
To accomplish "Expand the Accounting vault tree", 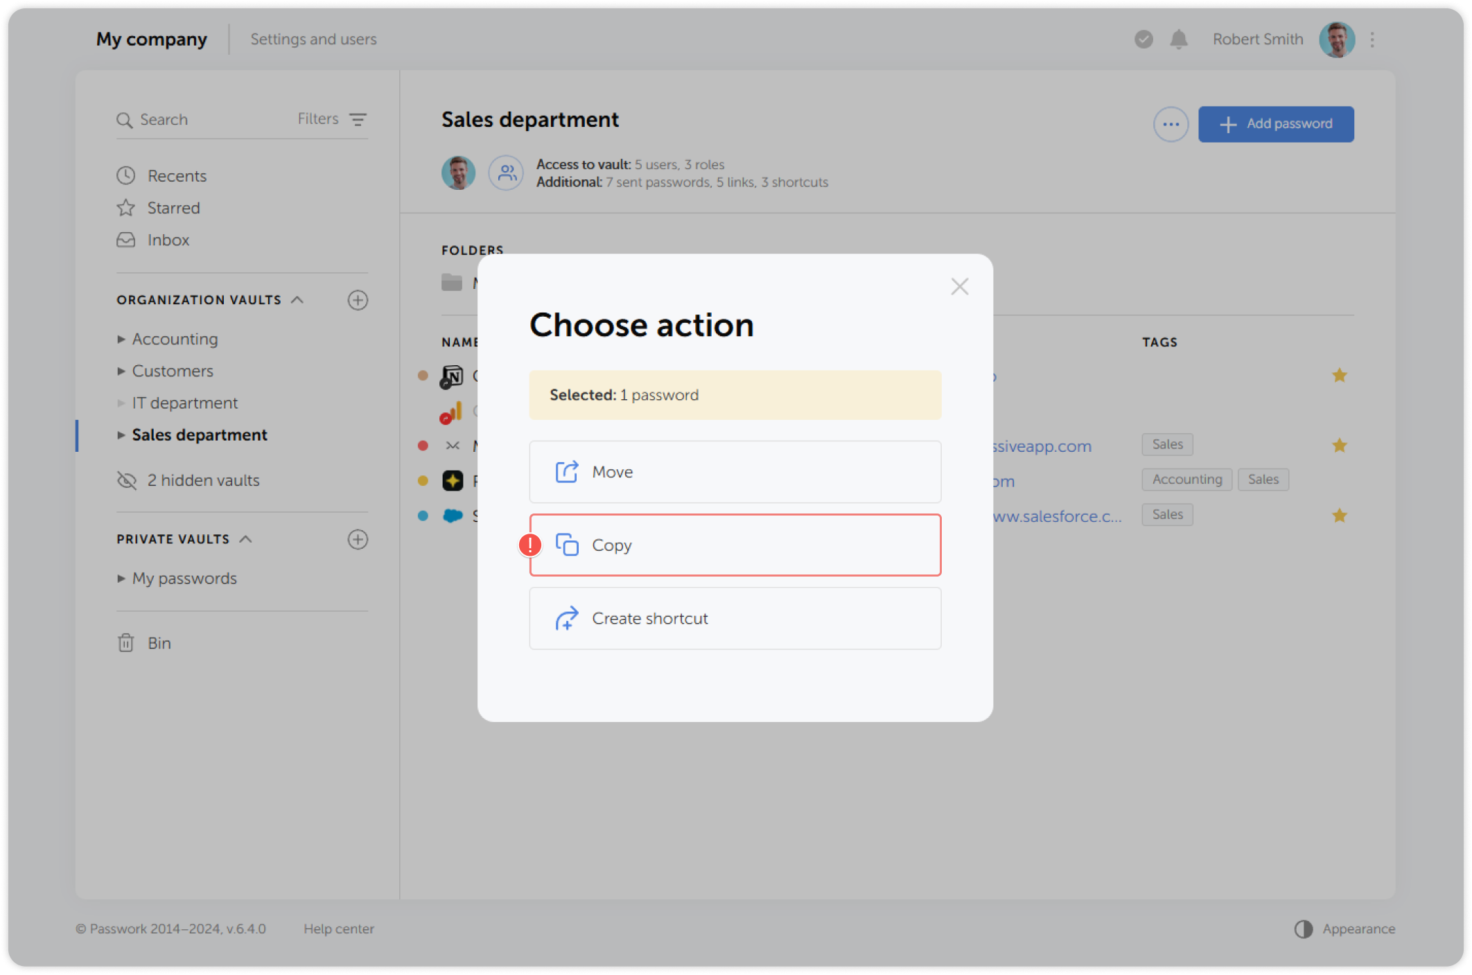I will point(121,339).
